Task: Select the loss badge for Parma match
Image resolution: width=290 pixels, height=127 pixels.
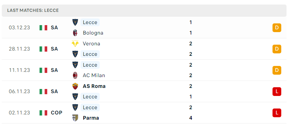Action: tap(277, 113)
